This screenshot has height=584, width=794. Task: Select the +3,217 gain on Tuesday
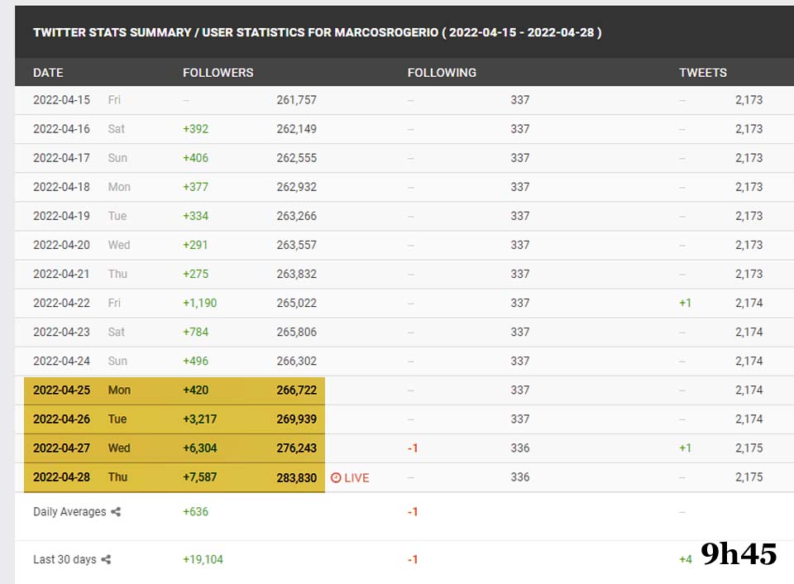pyautogui.click(x=199, y=419)
